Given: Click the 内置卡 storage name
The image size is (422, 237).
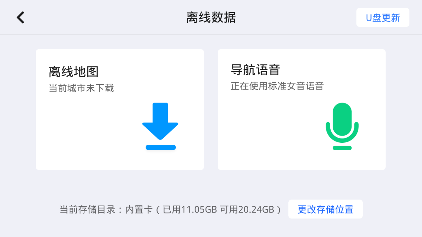Looking at the screenshot, I should pos(139,210).
